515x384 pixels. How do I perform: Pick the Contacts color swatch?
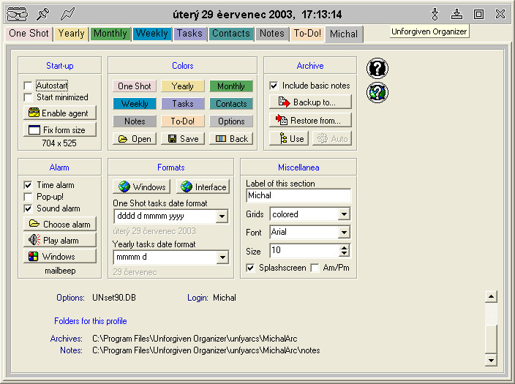coord(231,104)
